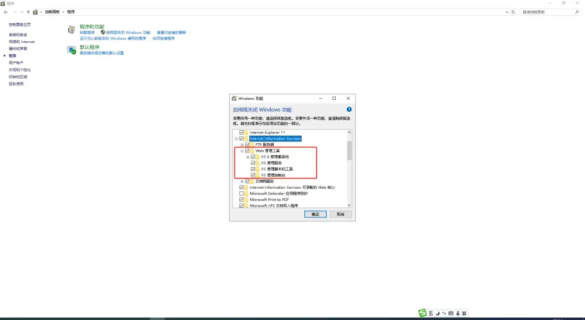Screen dimensions: 585x320
Task: Click the help question-mark icon in Windows 功能 dialog
Action: coord(349,110)
